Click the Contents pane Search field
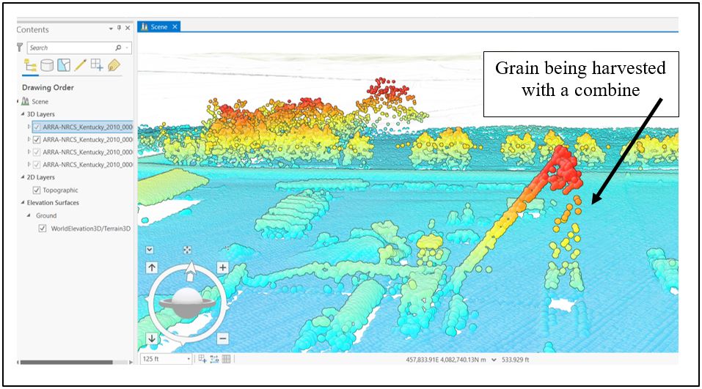Image resolution: width=702 pixels, height=389 pixels. (x=70, y=48)
